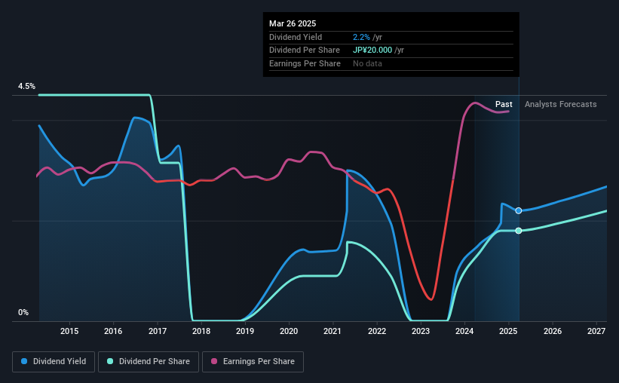Viewport: 619px width, 383px height.
Task: Click the JP¥20.000 dividend per share value
Action: (372, 51)
